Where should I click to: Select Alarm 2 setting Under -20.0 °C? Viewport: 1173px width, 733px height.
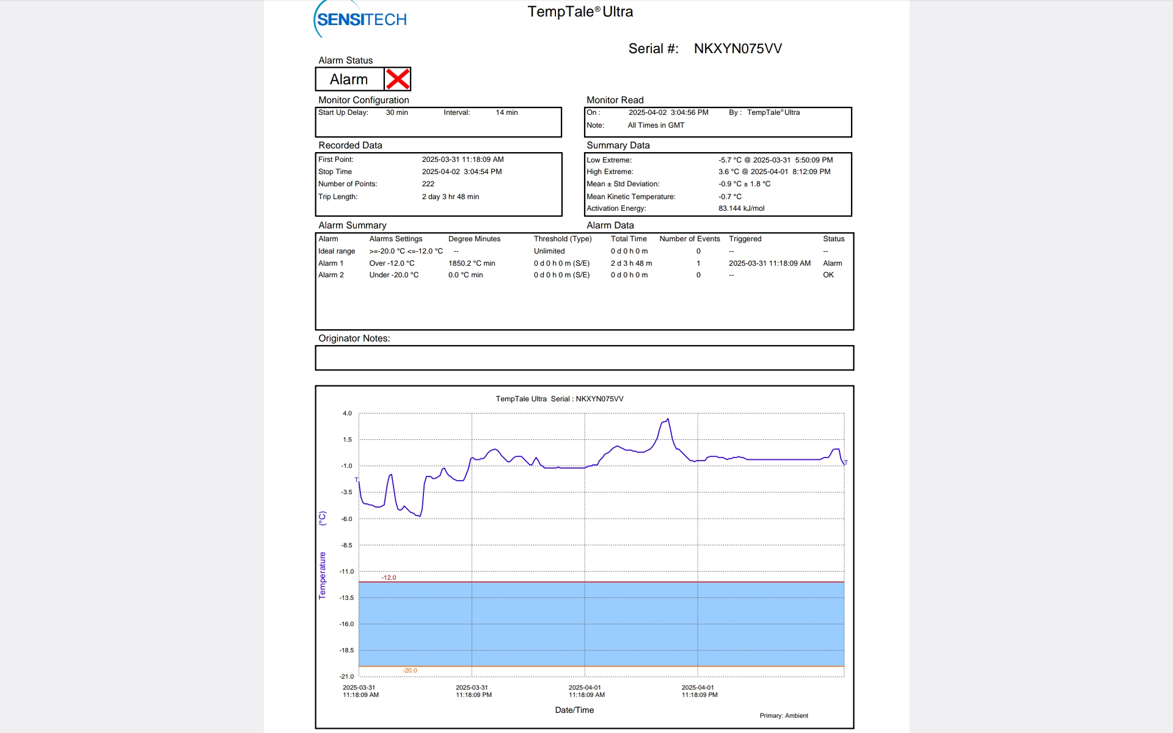point(394,275)
